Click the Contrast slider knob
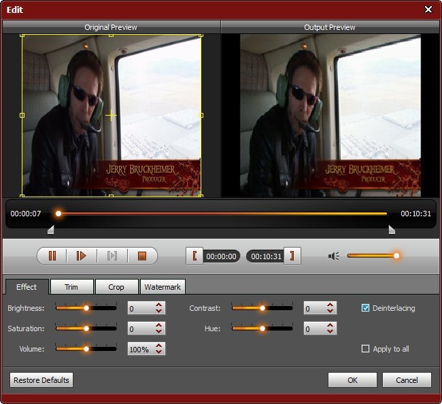 [262, 308]
